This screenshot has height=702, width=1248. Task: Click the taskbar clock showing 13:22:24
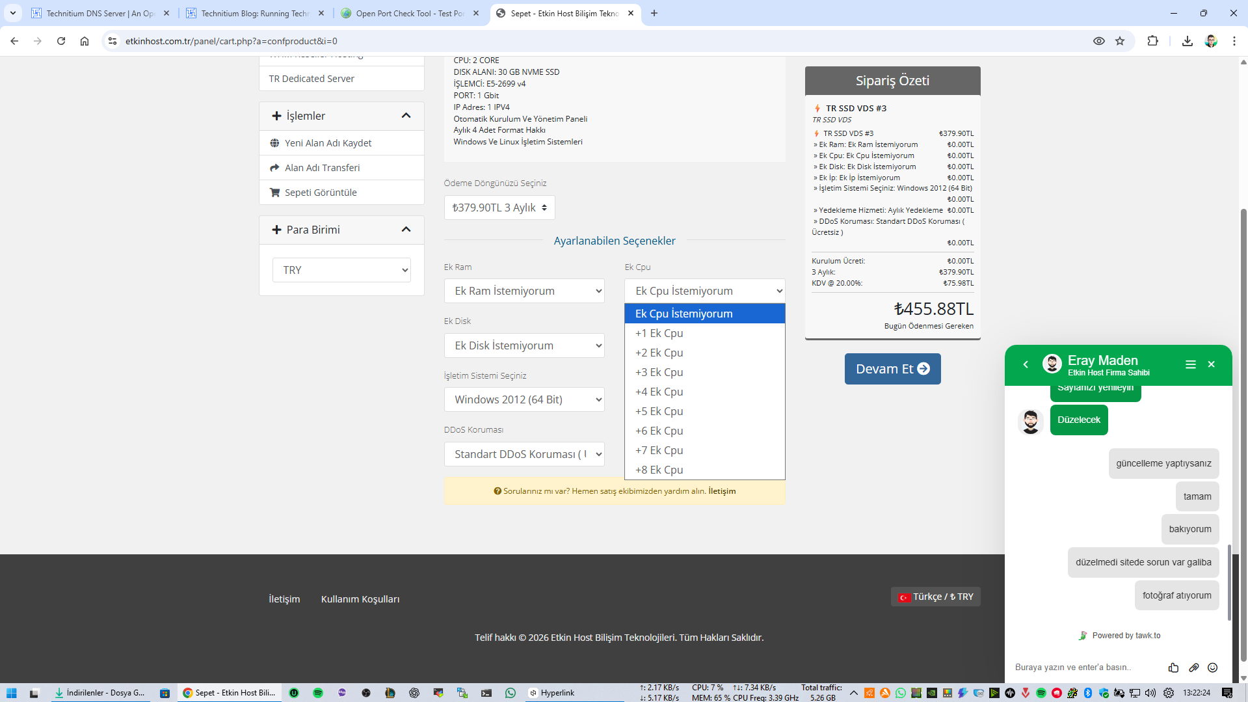(x=1197, y=693)
